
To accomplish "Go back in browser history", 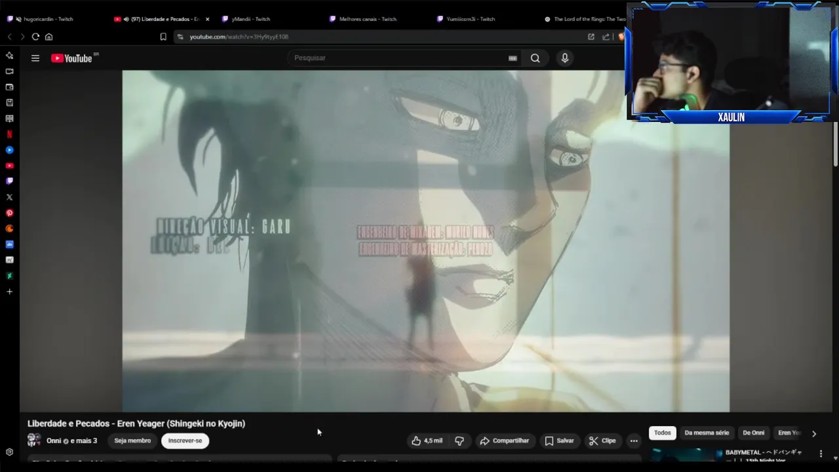I will [x=9, y=37].
